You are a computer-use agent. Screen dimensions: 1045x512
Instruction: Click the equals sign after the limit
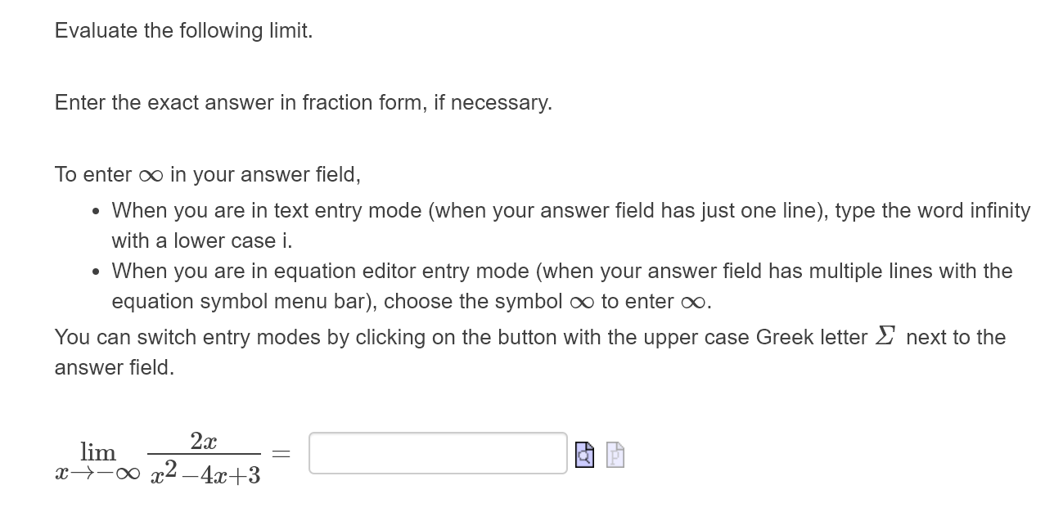tap(281, 452)
